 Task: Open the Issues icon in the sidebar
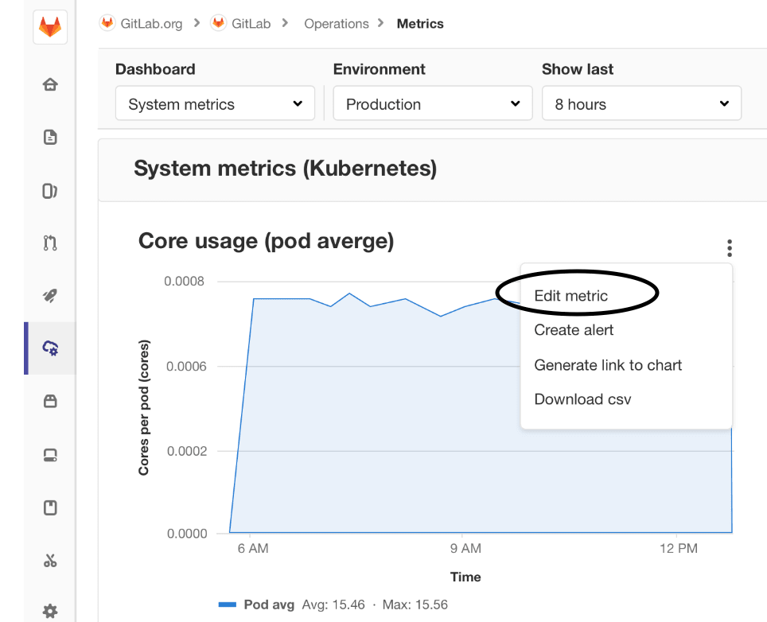[x=49, y=191]
